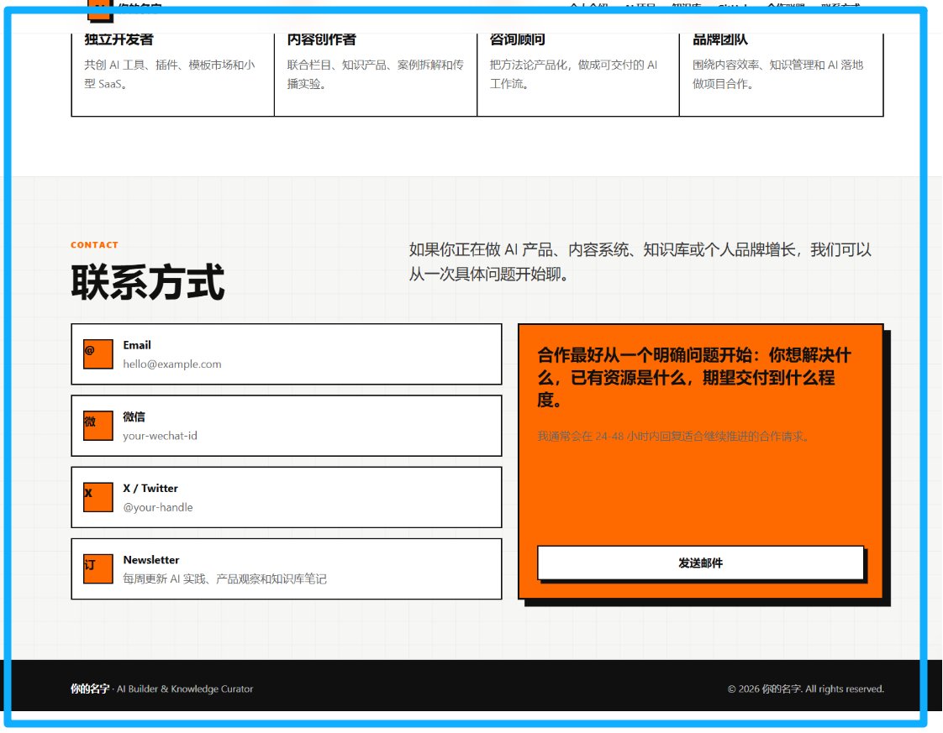The width and height of the screenshot is (943, 733).
Task: Click the intro paragraph about AI 产品
Action: (640, 262)
